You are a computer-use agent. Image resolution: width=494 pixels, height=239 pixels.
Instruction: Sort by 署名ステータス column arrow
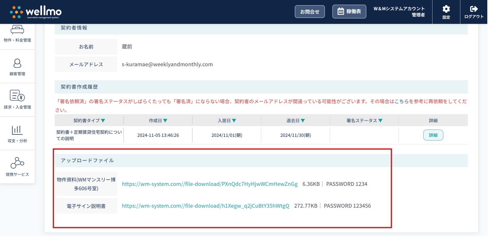380,121
